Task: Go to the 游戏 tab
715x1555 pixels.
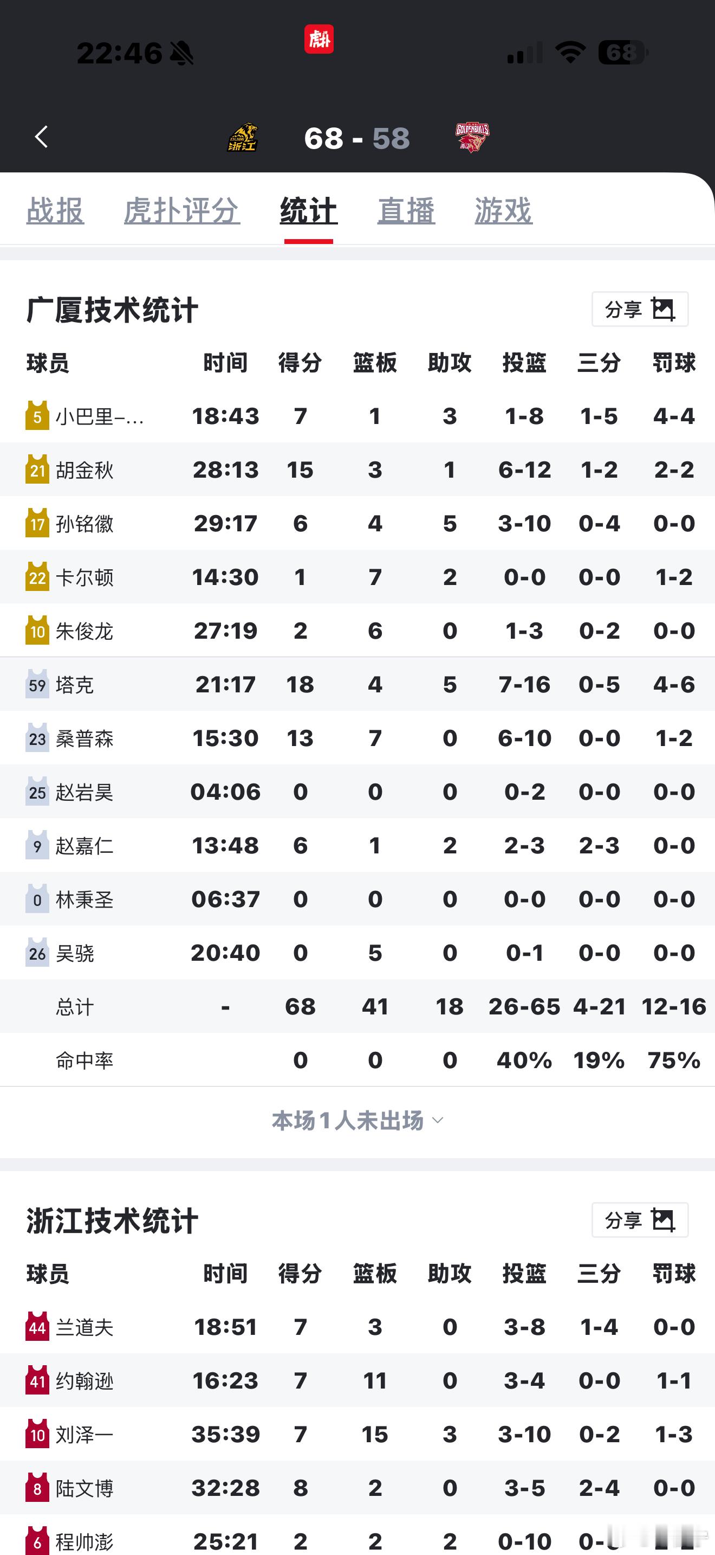Action: (503, 211)
